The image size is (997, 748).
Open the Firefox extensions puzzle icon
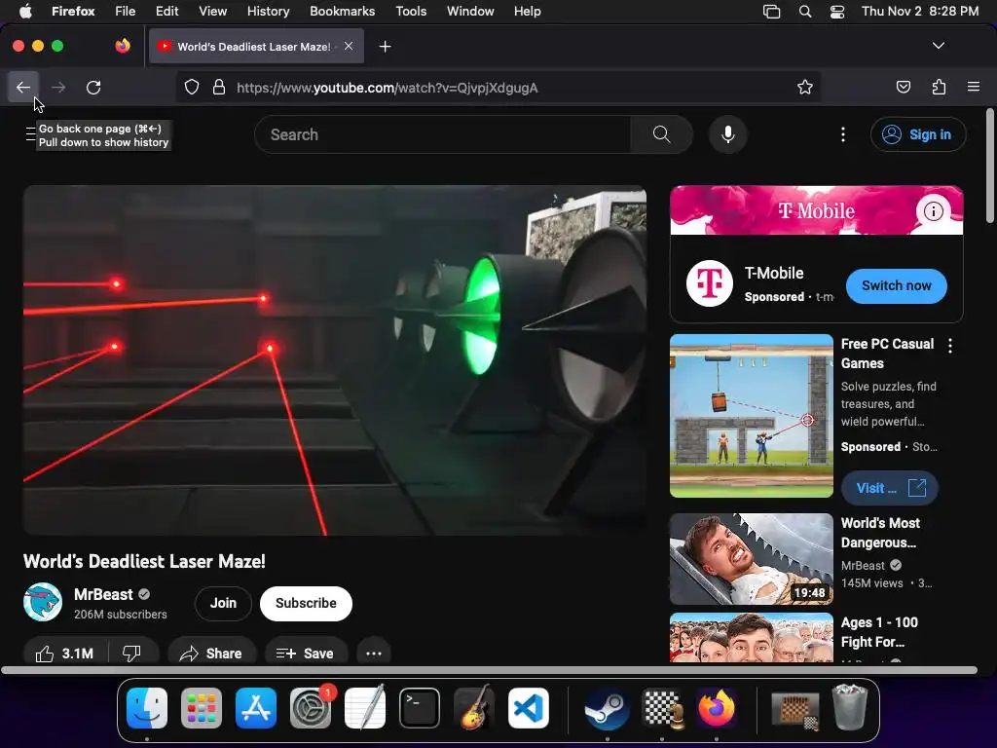point(939,87)
